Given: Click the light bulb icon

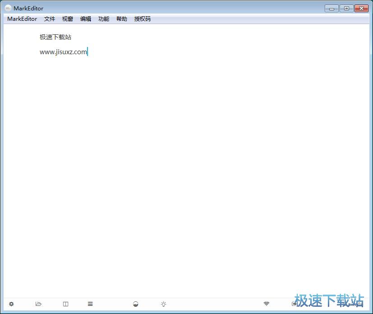Looking at the screenshot, I should click(163, 304).
